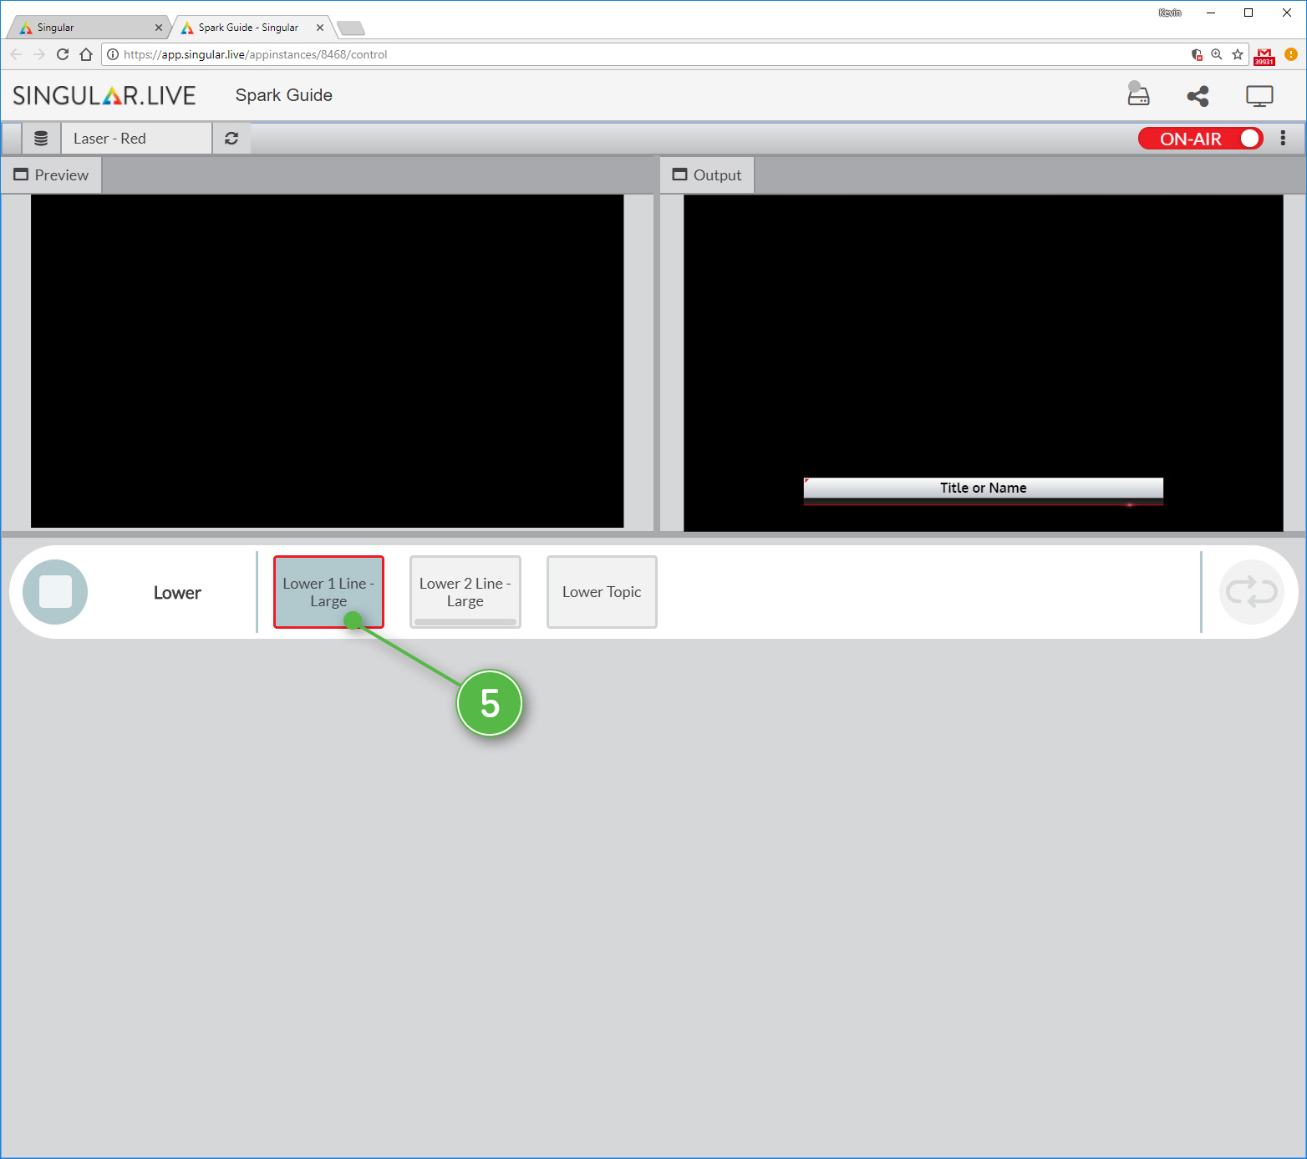Click the Lower group label

tap(177, 593)
